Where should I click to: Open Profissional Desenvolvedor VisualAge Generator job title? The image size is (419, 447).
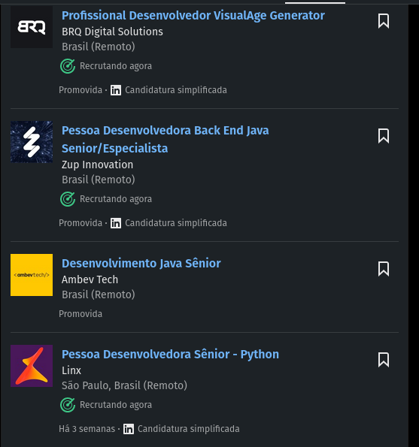coord(193,15)
